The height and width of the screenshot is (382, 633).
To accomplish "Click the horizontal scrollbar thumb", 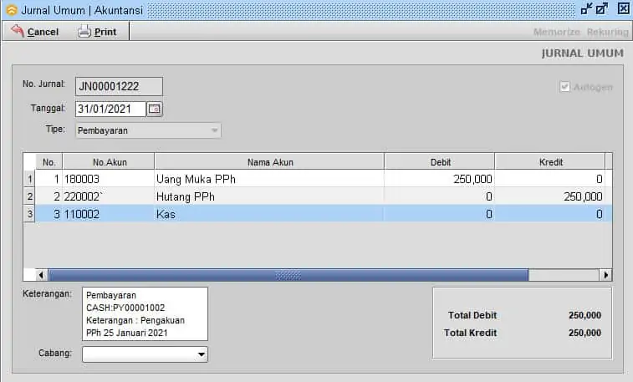I will pyautogui.click(x=288, y=275).
